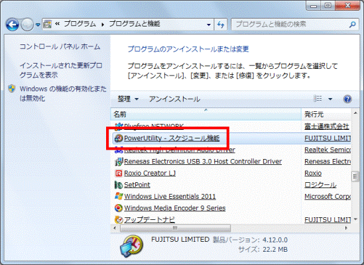Expand the view options dropdown arrow

click(330, 99)
